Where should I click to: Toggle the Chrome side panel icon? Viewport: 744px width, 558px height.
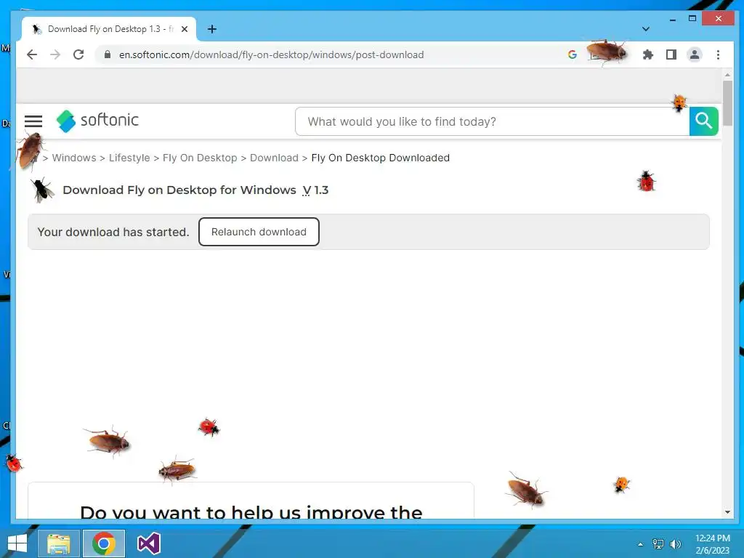click(671, 54)
